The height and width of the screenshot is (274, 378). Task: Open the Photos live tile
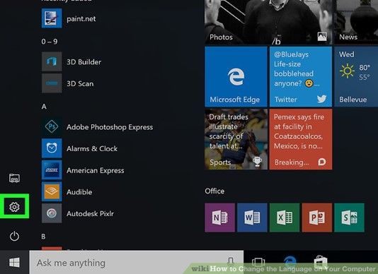(268, 22)
